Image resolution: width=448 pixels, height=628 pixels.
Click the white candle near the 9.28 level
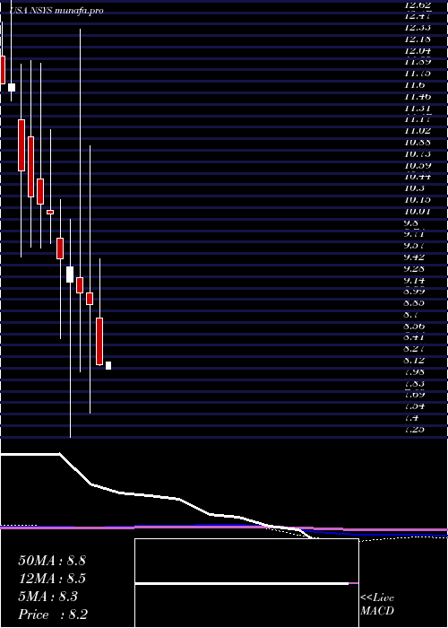(x=70, y=275)
